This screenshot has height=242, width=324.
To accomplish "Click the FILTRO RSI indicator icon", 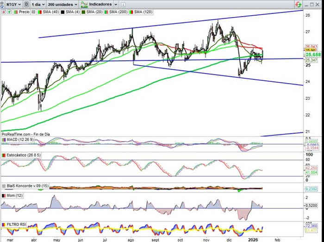I will tap(4, 224).
